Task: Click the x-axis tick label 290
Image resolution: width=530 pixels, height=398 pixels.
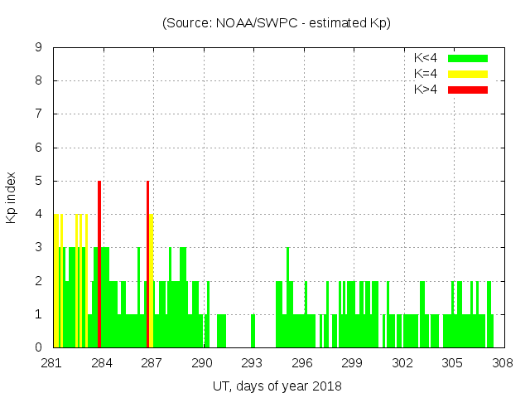Action: (x=202, y=363)
